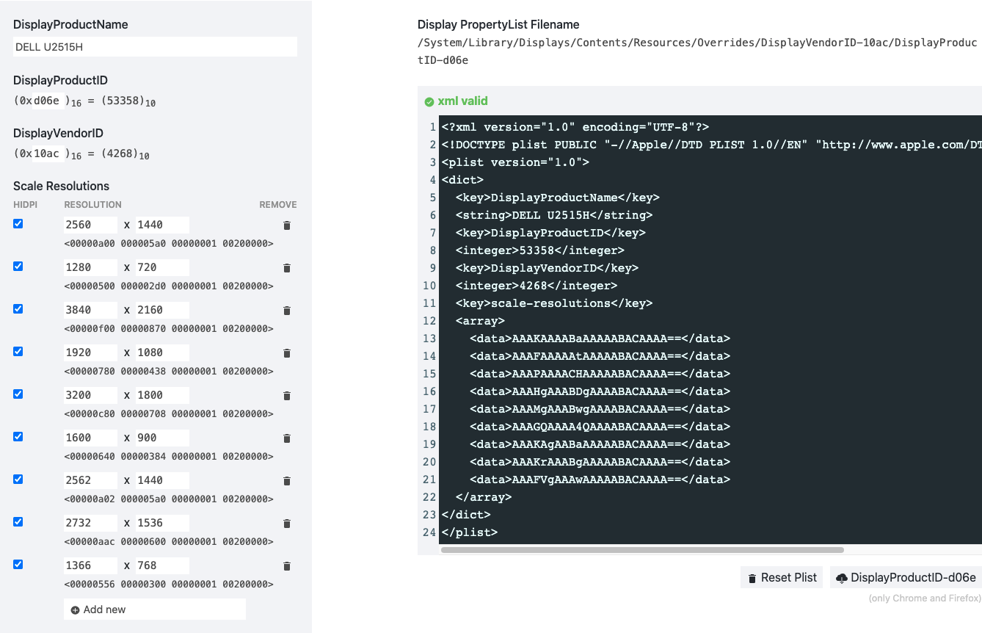982x633 pixels.
Task: Remove the 1280 x 720 resolution entry
Action: pos(287,268)
